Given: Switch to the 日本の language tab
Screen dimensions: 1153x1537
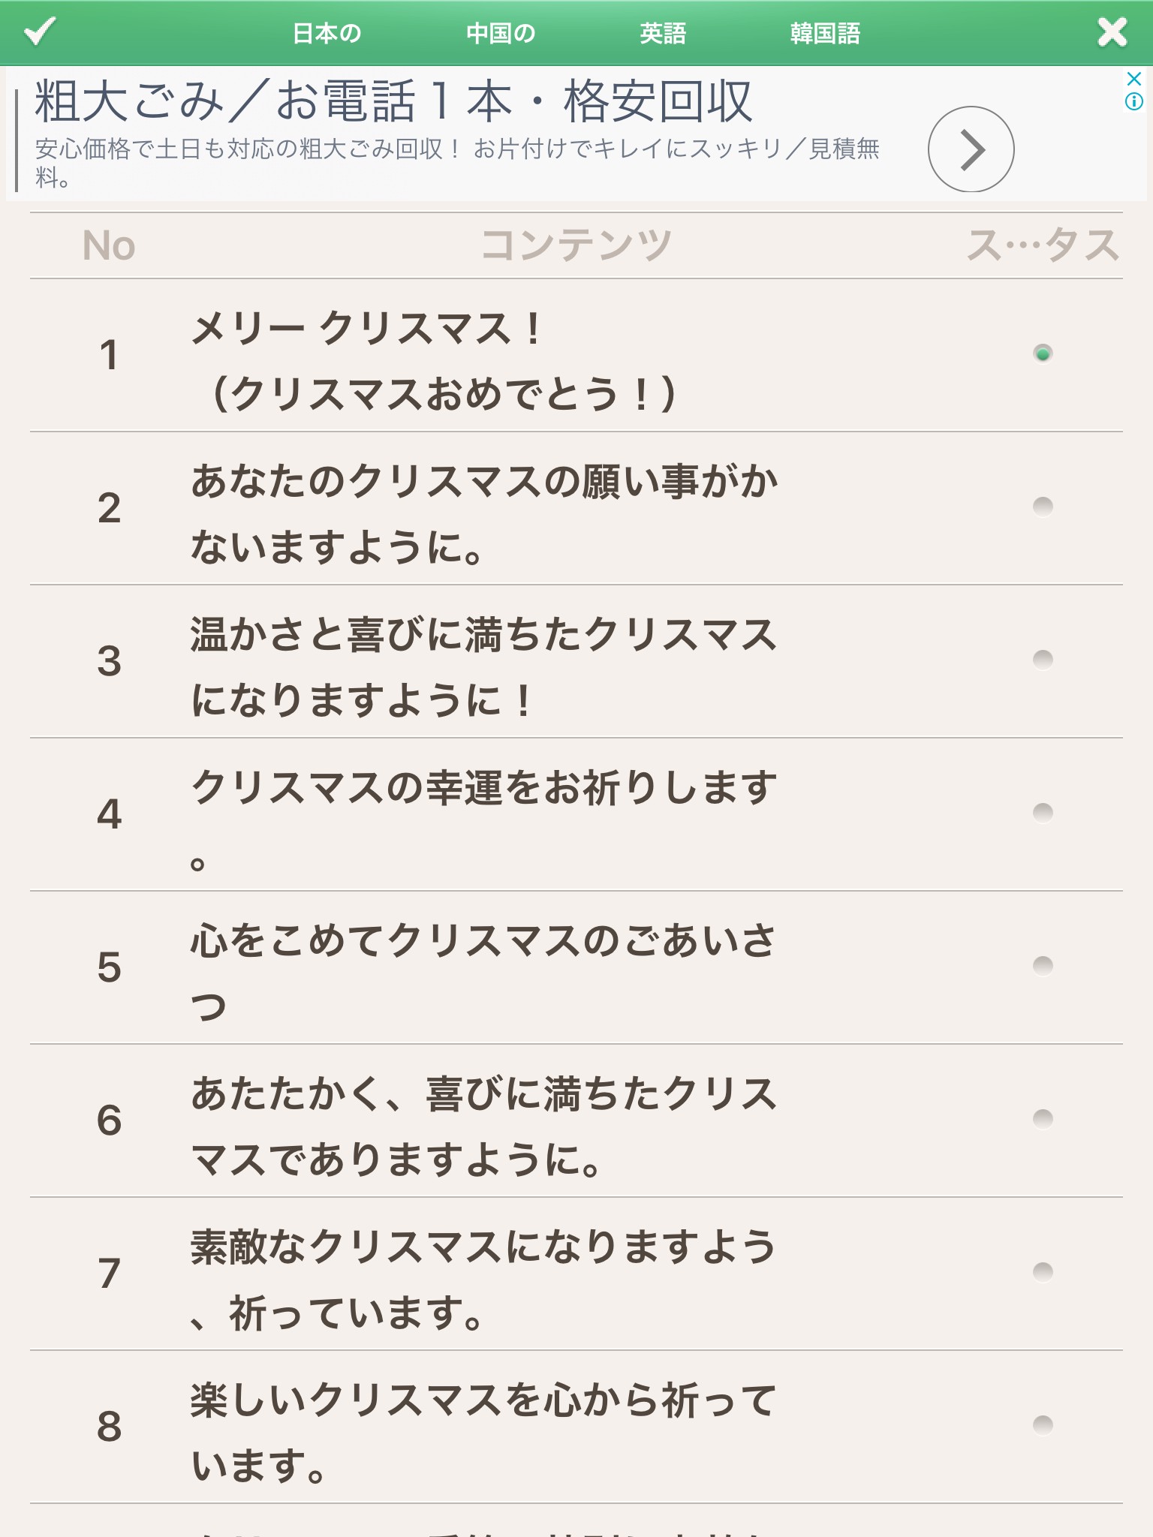Looking at the screenshot, I should 327,34.
